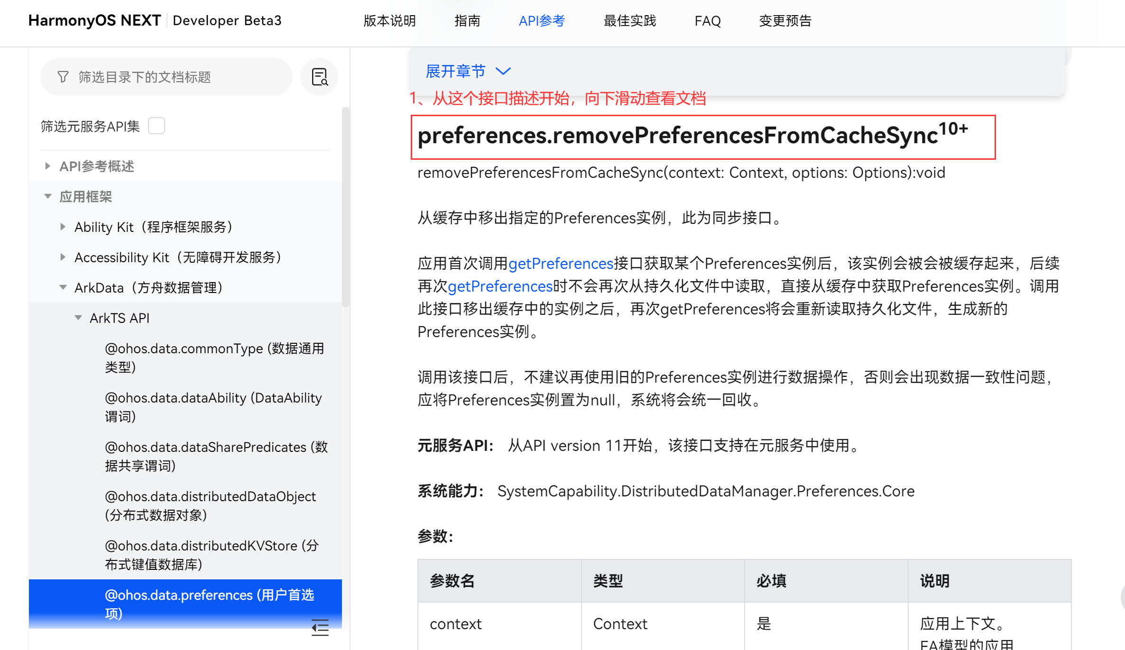Click the collapse sidebar icon at bottom
Screen dimensions: 1125x650
click(320, 627)
